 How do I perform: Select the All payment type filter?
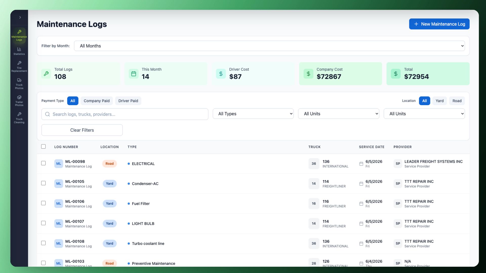73,101
